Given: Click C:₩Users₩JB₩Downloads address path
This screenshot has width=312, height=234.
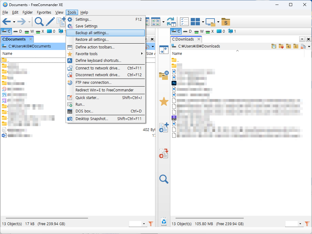Looking at the screenshot, I should click(x=199, y=46).
